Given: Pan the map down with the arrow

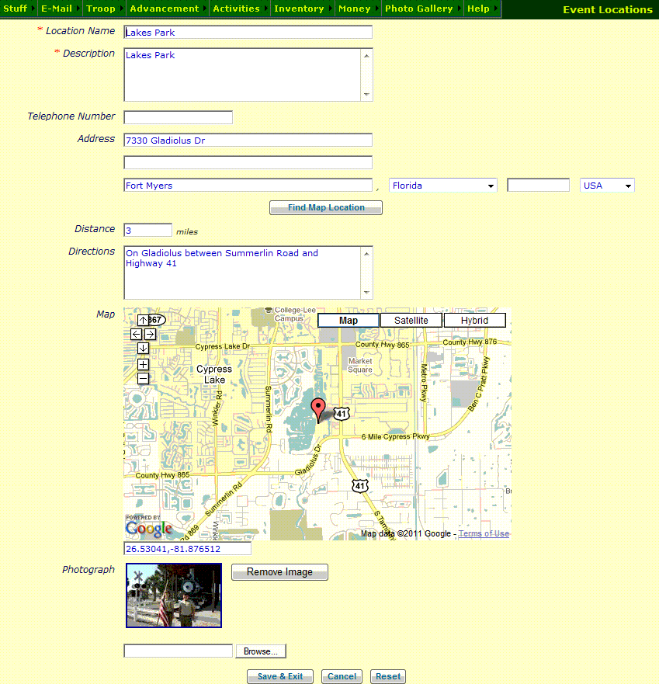Looking at the screenshot, I should [x=143, y=348].
